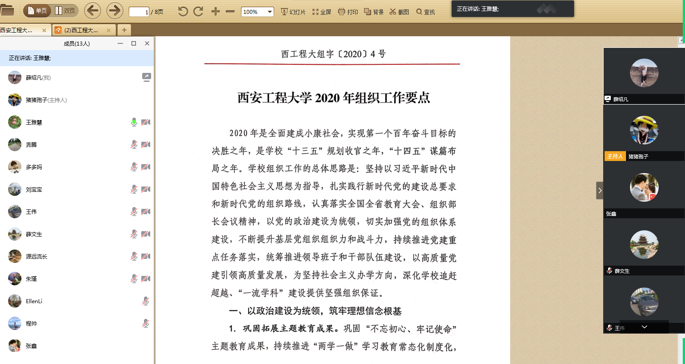Click the page number input field
The height and width of the screenshot is (364, 685).
[x=139, y=12]
